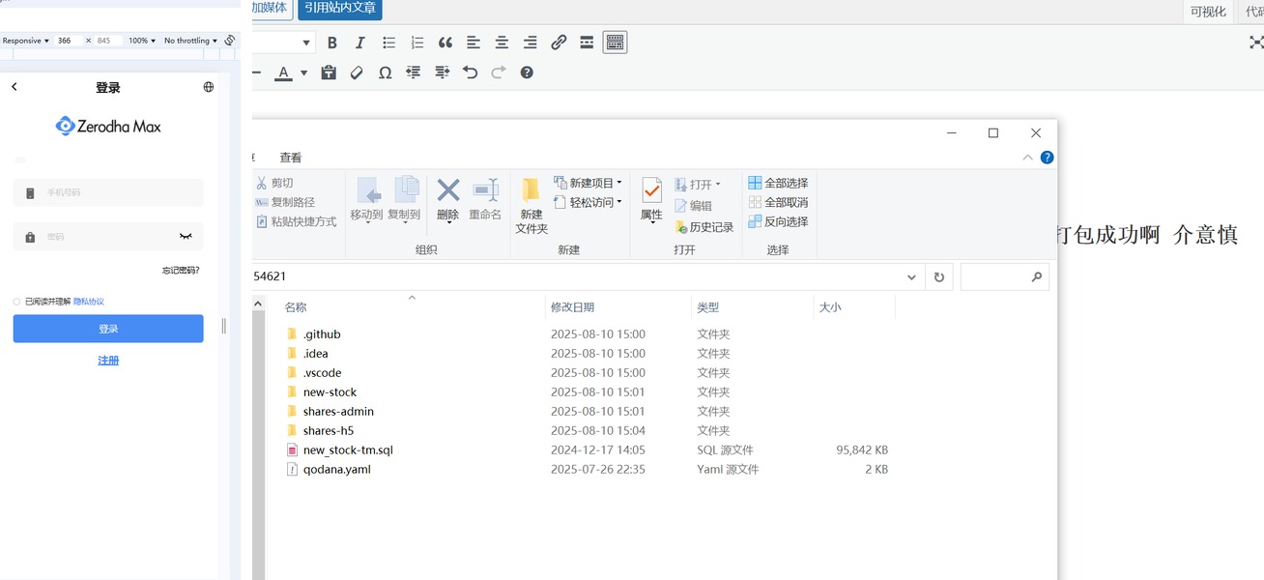Open the Responsive device dropdown
Screen dimensions: 1264x580
tap(24, 41)
